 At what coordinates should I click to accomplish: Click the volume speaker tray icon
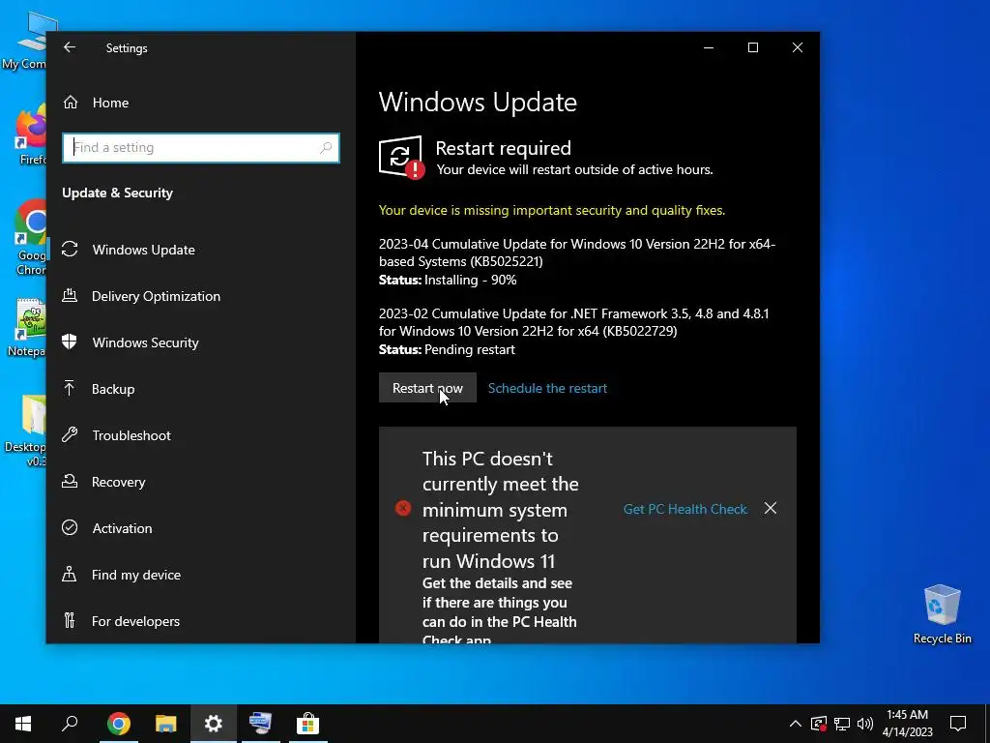(865, 724)
